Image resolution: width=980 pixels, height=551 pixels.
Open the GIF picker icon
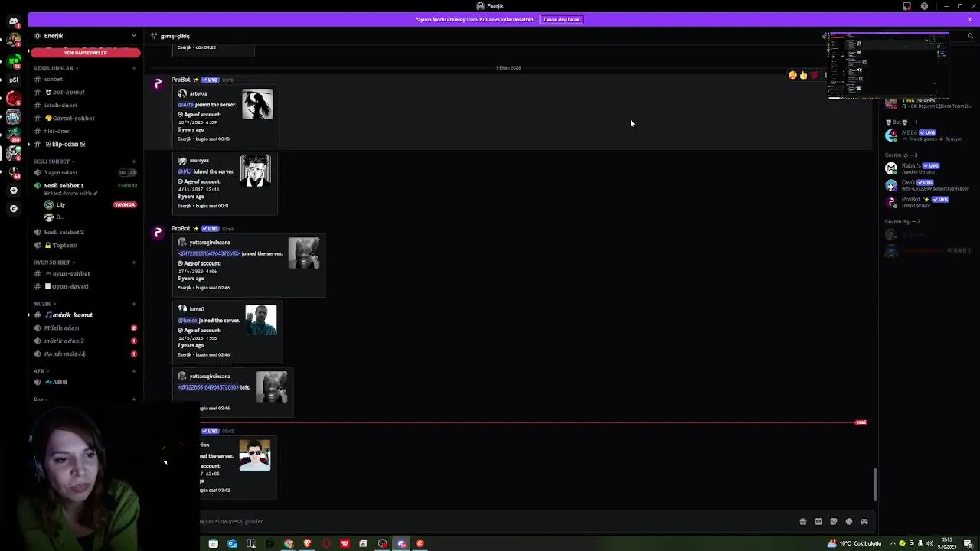[818, 522]
